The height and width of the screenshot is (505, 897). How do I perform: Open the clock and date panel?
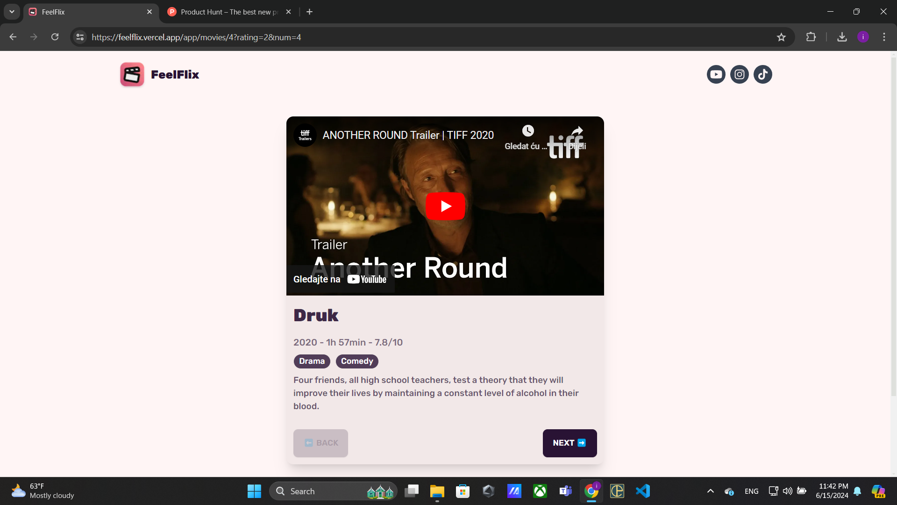832,491
